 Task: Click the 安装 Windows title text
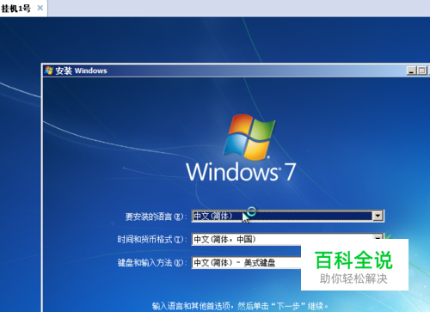(81, 70)
